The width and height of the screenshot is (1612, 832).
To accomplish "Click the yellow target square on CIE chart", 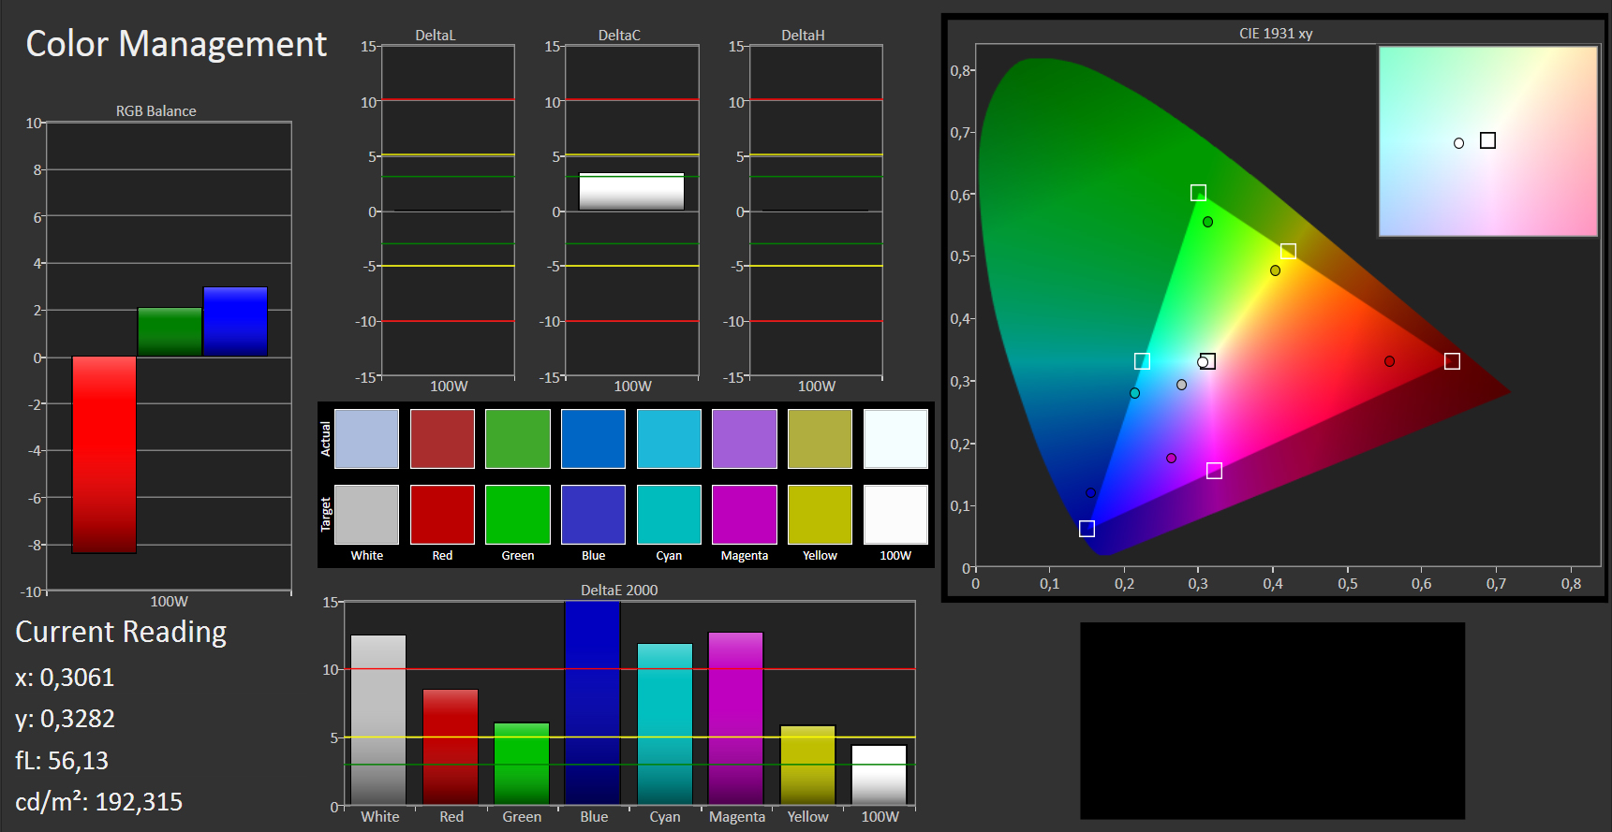I will pos(1288,252).
